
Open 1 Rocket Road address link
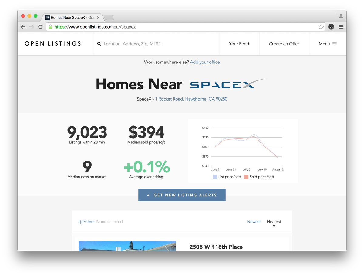[191, 99]
